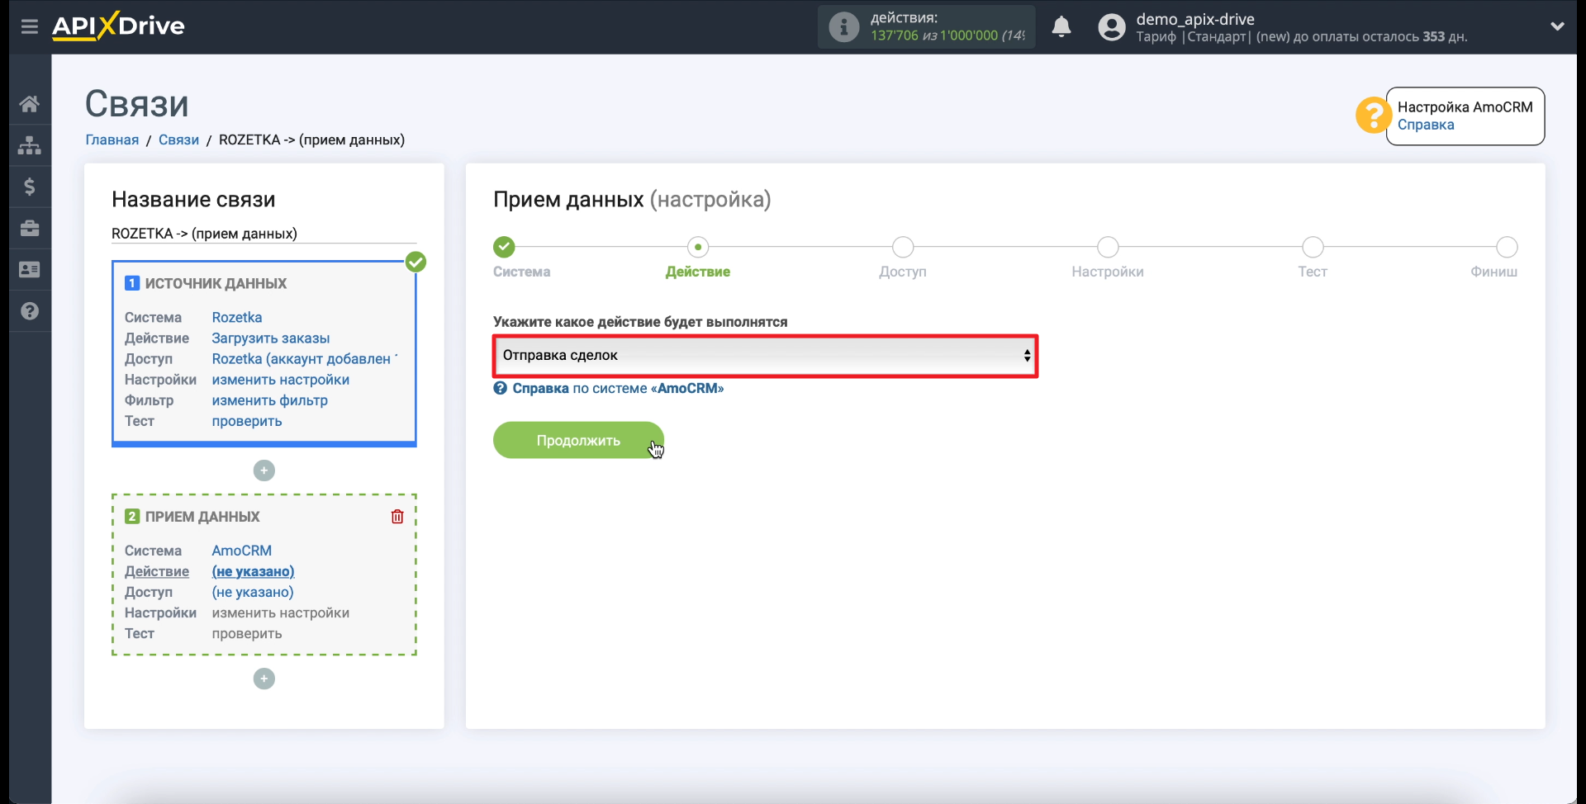Click the Главная breadcrumb link
1586x804 pixels.
tap(112, 140)
